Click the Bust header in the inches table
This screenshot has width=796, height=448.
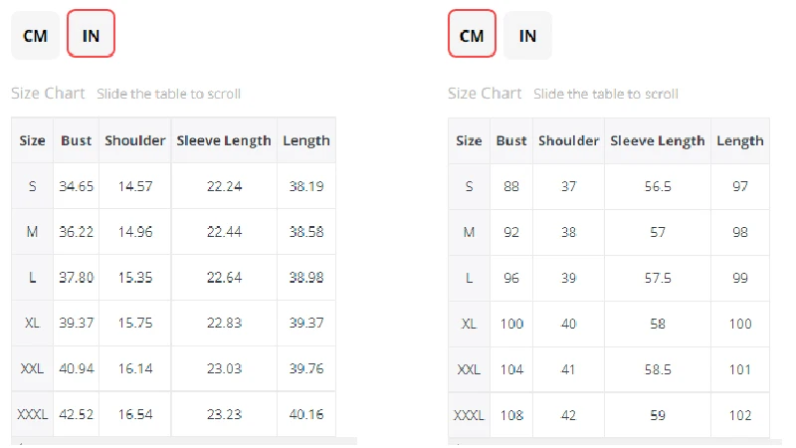[76, 140]
